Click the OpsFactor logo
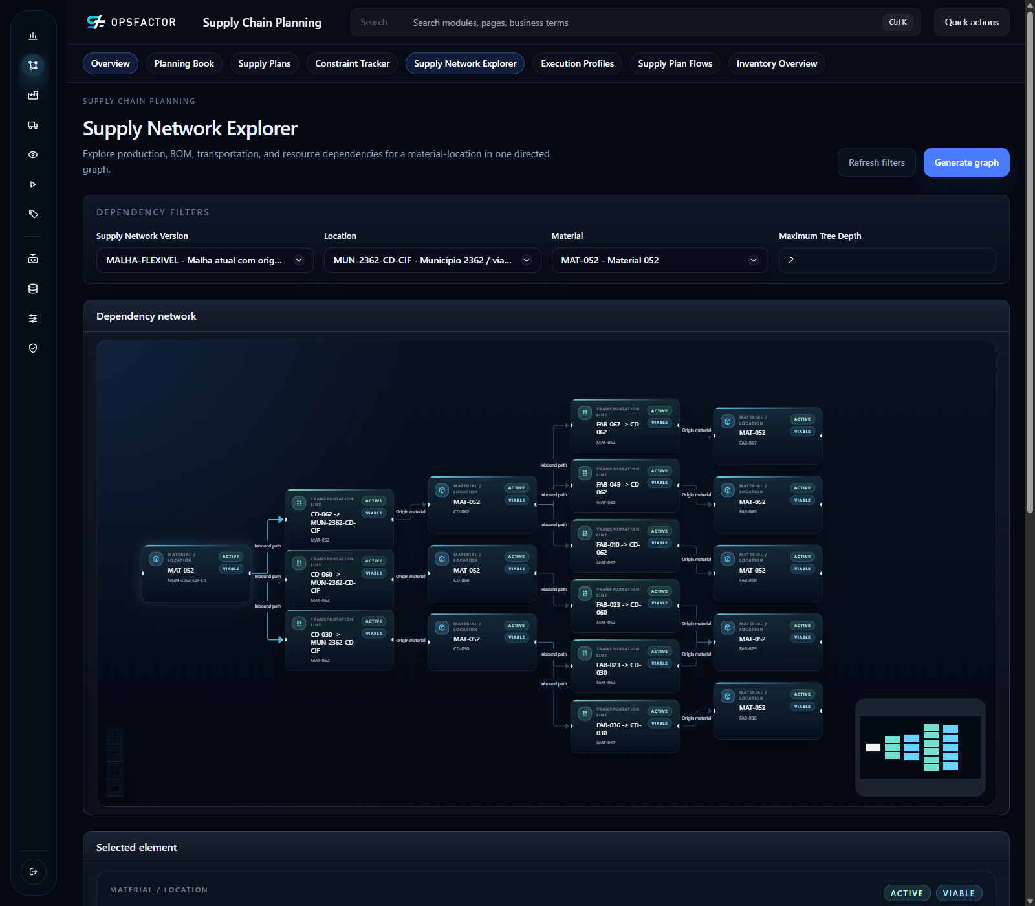1035x906 pixels. [x=131, y=22]
